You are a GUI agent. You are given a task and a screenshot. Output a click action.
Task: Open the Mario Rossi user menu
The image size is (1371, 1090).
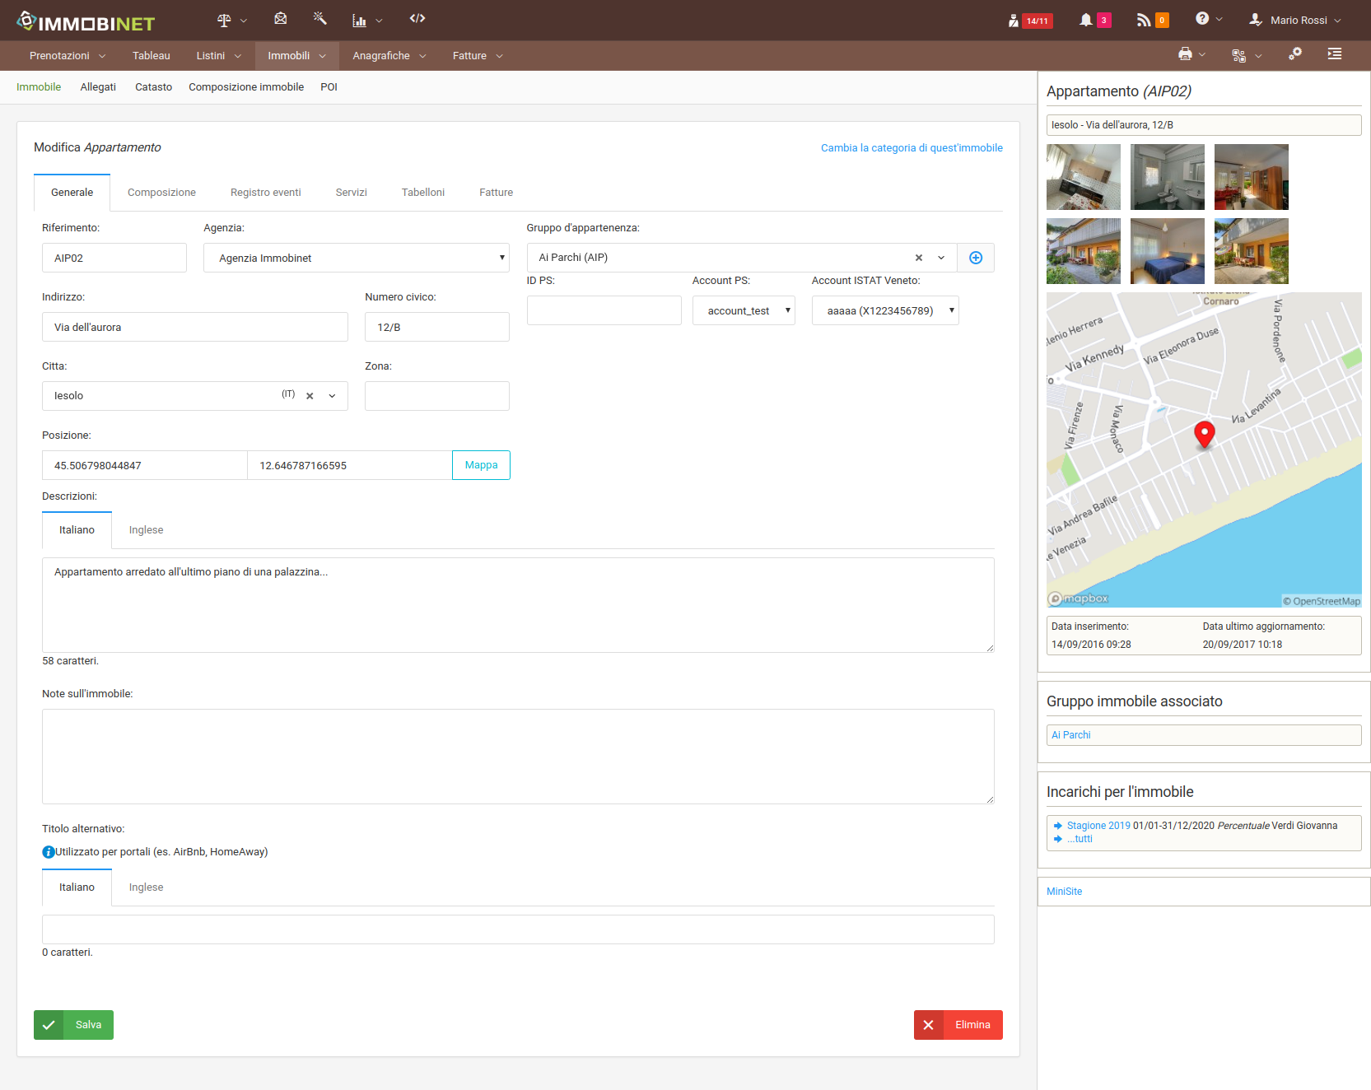point(1295,20)
